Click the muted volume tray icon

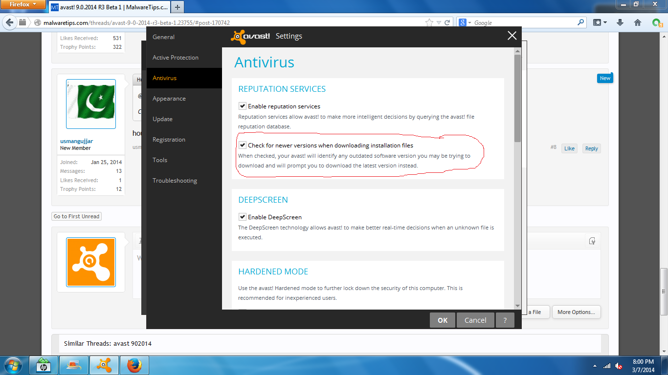coord(619,365)
